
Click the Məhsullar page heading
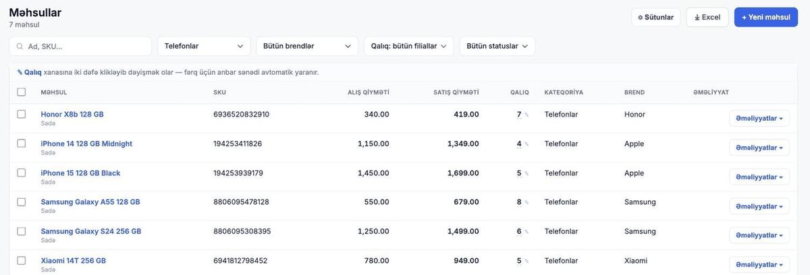coord(35,12)
